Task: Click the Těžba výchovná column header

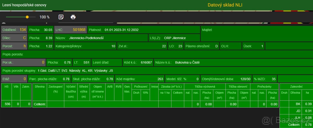Action: pyautogui.click(x=205, y=86)
